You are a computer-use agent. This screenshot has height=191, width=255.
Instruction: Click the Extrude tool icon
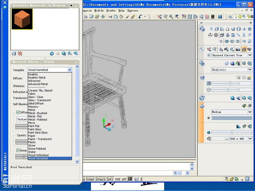tap(222, 35)
